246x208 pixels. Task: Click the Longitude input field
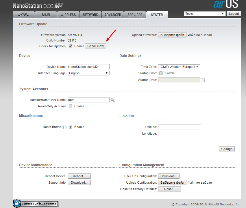pyautogui.click(x=180, y=133)
